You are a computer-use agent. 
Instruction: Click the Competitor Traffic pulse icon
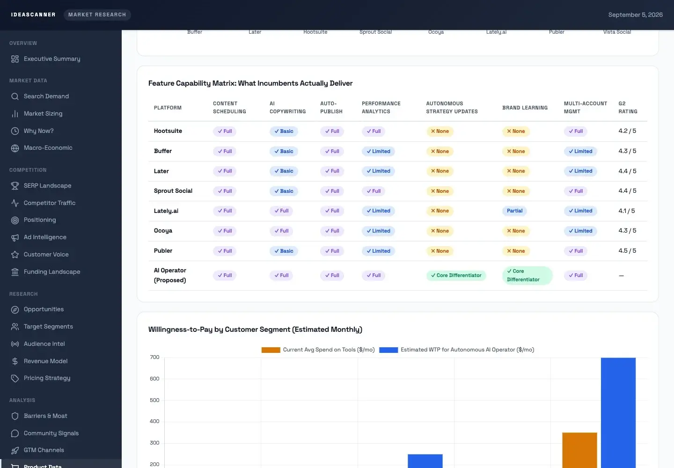(15, 203)
